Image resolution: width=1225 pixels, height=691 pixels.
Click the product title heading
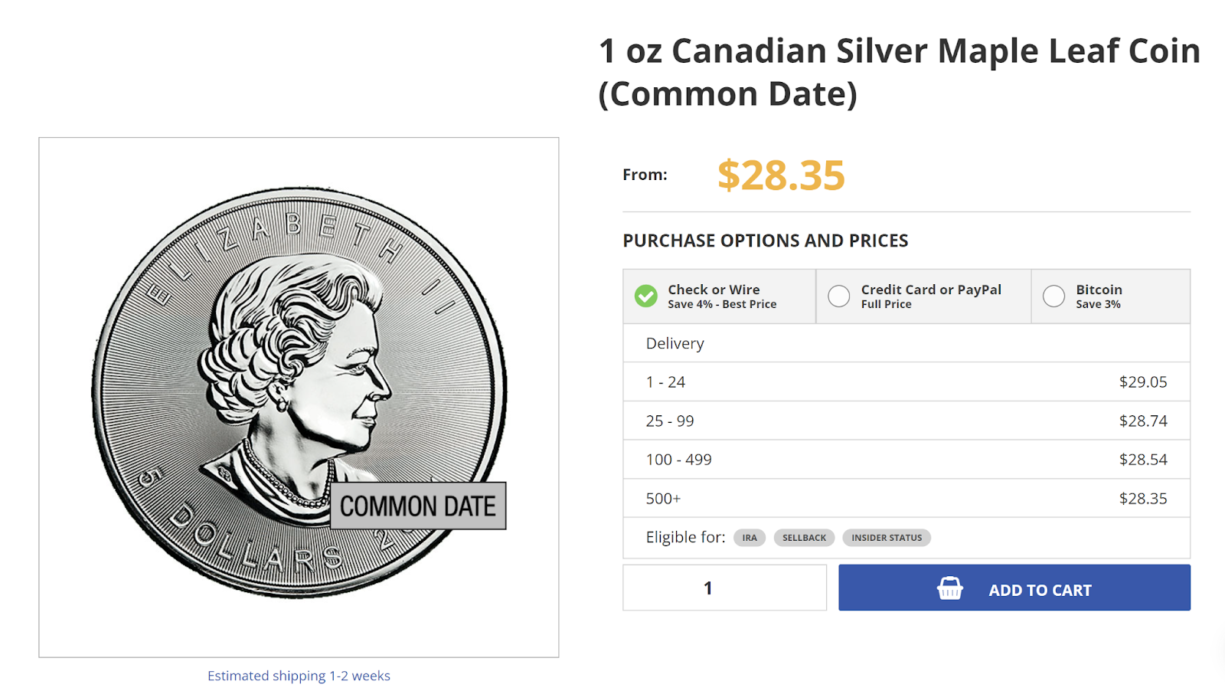point(899,72)
